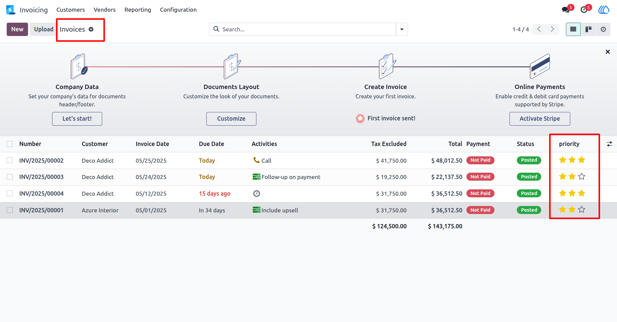This screenshot has width=617, height=322.
Task: Sort by the Invoice Date column header
Action: tap(152, 144)
